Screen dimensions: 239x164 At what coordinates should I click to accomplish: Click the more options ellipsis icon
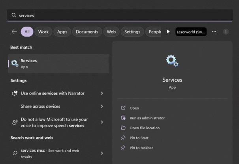(214, 32)
